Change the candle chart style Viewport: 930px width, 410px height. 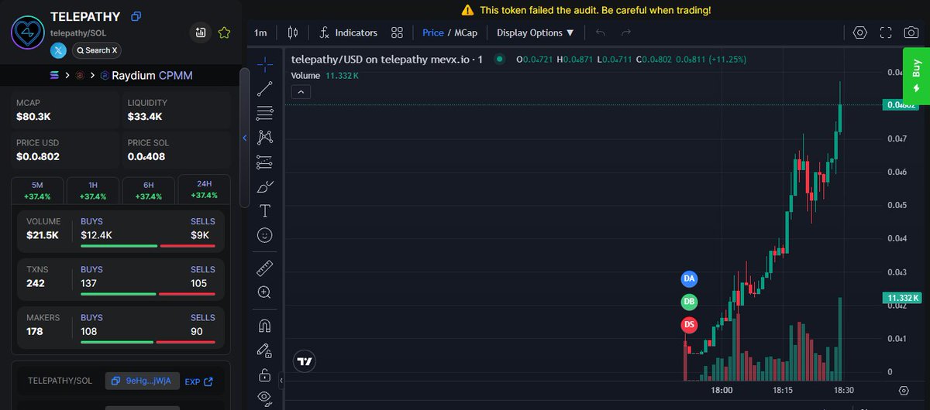pyautogui.click(x=292, y=32)
